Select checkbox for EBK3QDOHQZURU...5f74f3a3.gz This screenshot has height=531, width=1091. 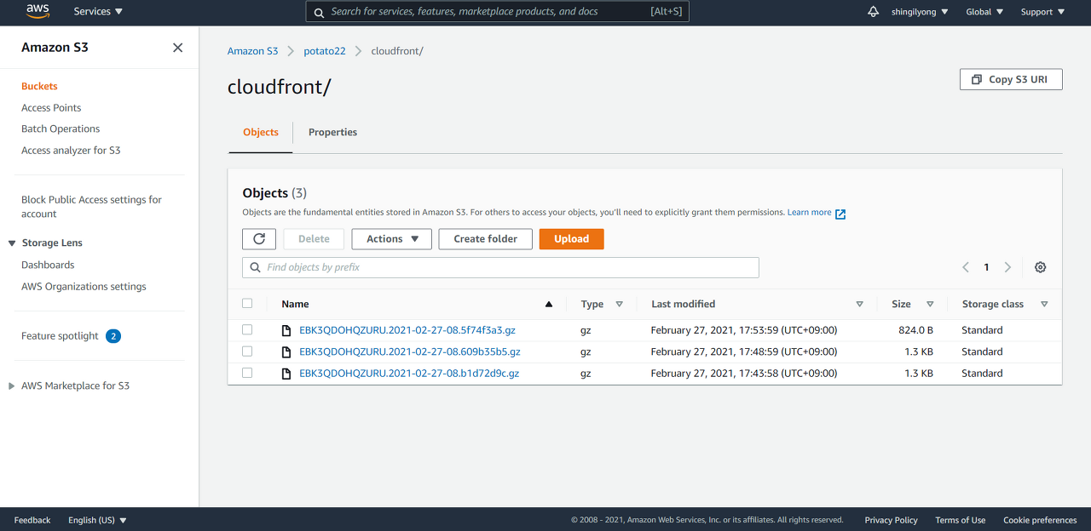pyautogui.click(x=247, y=329)
